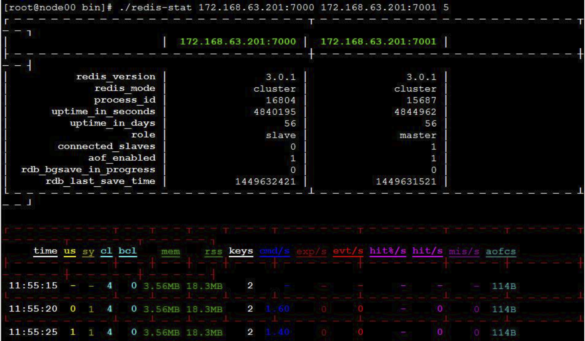Click the aof_enabled row label
The height and width of the screenshot is (341, 585).
[x=122, y=158]
